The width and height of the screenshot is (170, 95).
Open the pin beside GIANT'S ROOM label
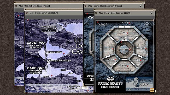point(130,50)
